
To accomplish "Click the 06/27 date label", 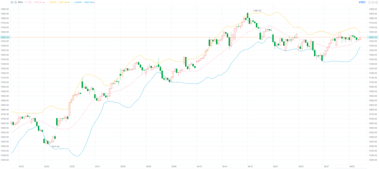I will coord(326,166).
